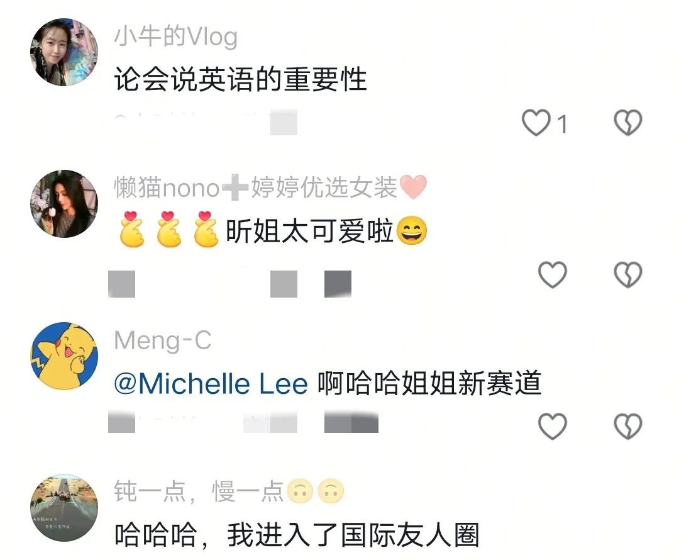Tap broken heart on 懒猫nono comment
679x560 pixels.
pyautogui.click(x=628, y=274)
